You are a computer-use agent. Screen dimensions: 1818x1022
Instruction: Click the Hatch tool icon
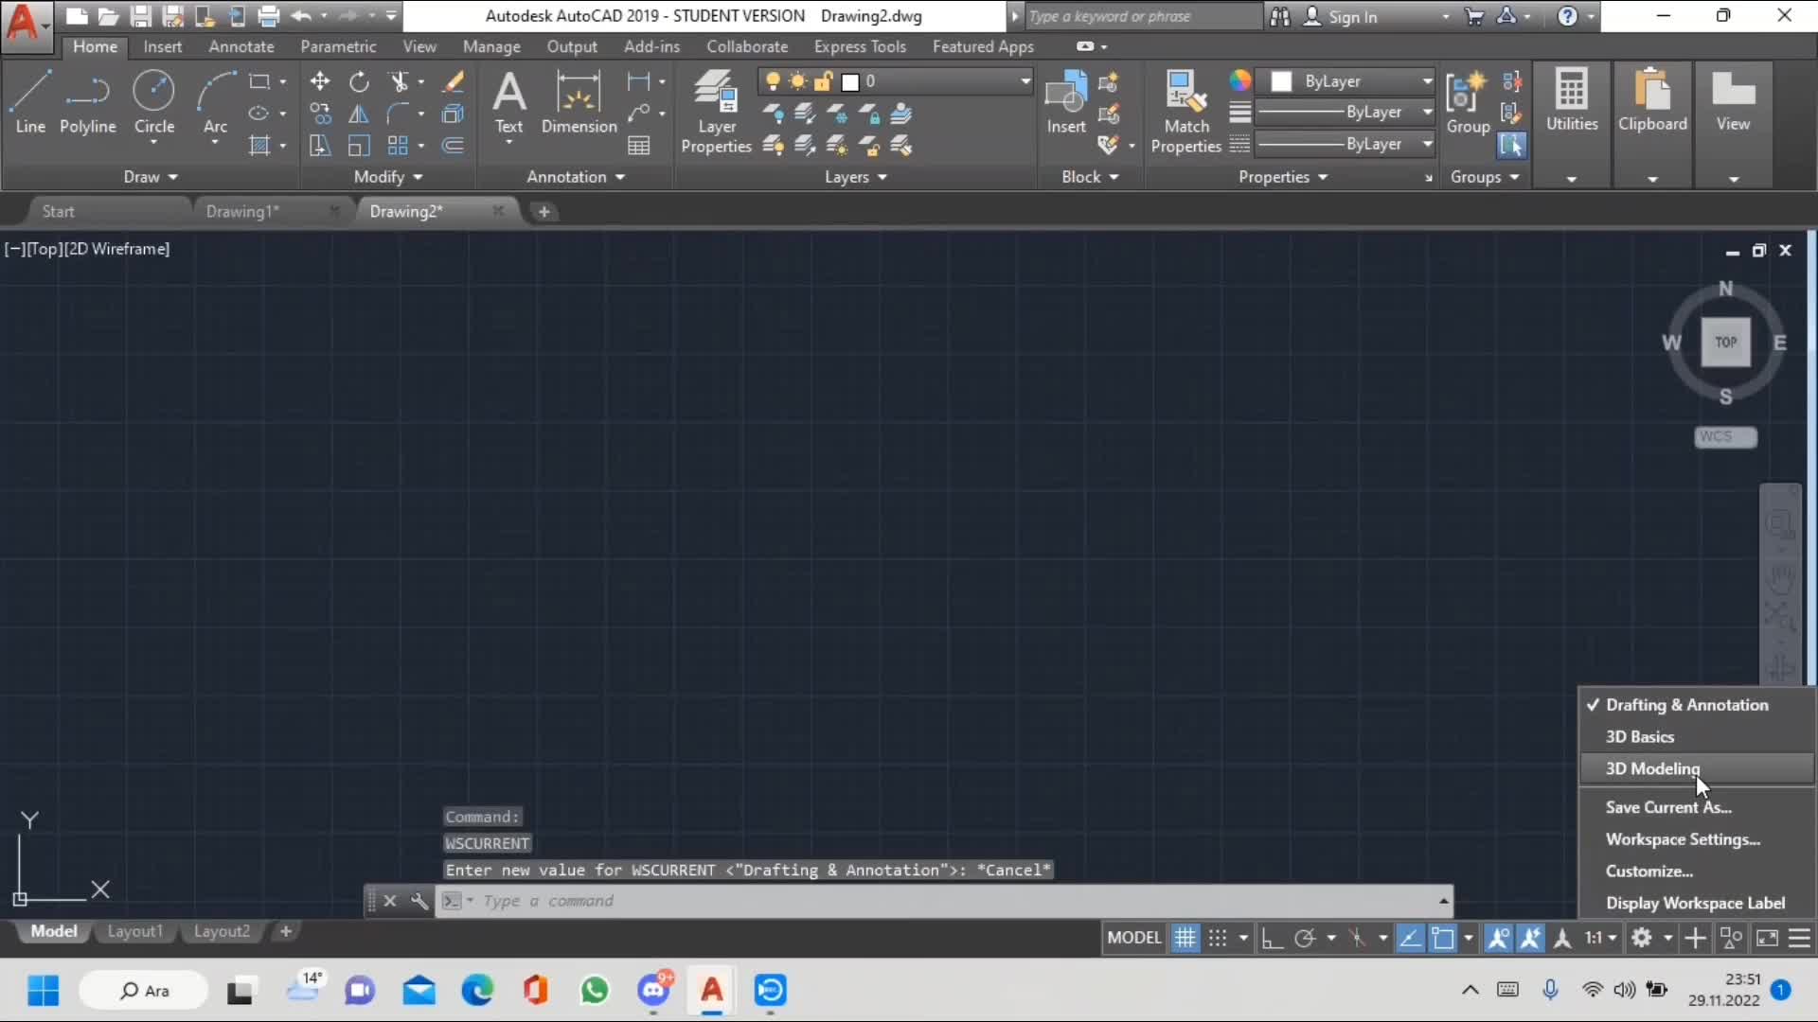[258, 146]
